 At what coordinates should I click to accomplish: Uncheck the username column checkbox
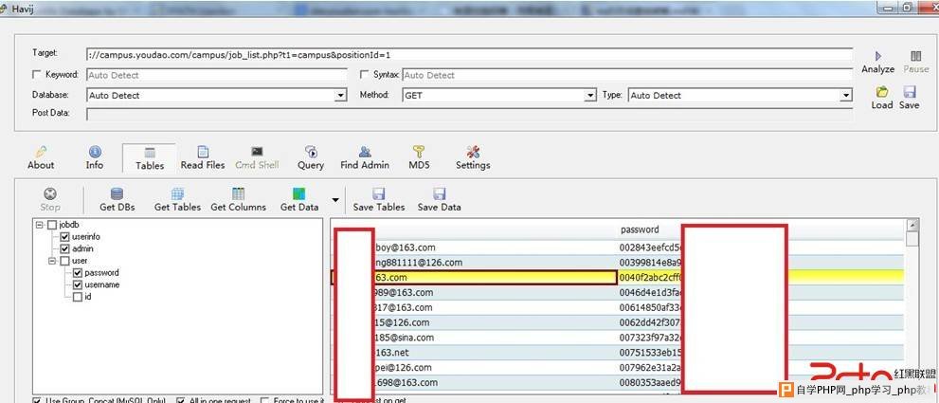tap(78, 284)
